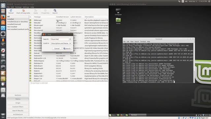Viewport: 211px width, 119px height.
Task: Click the terminal launcher icon in the Mint panel
Action: coord(124,115)
